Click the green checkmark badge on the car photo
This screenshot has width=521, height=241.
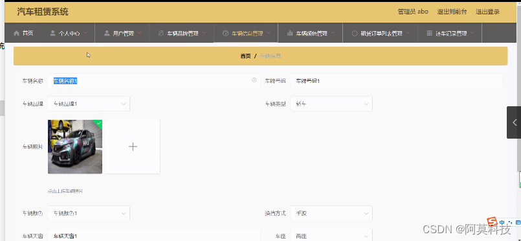tap(98, 123)
